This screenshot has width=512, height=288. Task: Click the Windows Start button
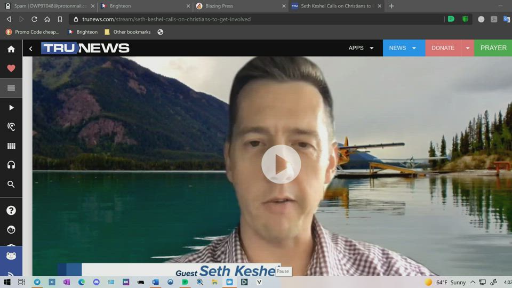tap(7, 282)
